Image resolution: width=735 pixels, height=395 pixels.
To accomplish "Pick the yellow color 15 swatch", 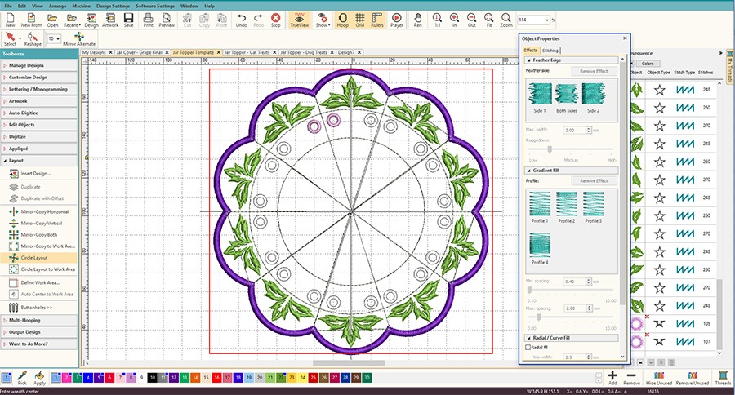I will 205,379.
